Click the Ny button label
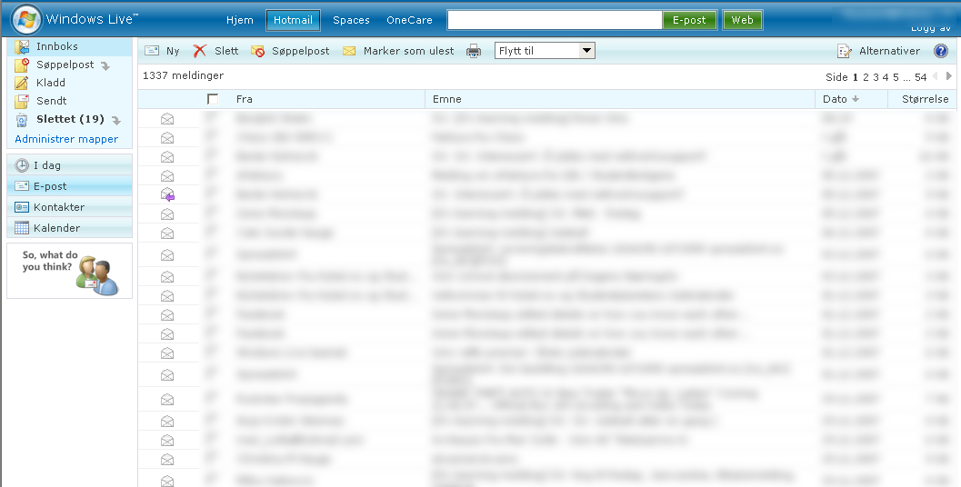 point(173,51)
